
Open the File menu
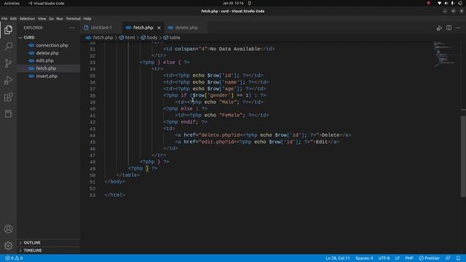click(4, 18)
